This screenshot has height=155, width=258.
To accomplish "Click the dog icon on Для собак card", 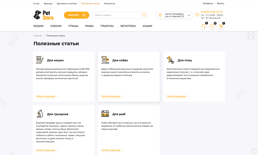I will 105,60.
